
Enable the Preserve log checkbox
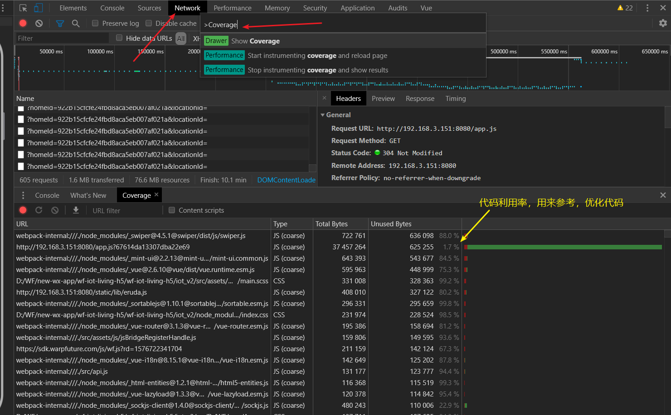point(95,23)
